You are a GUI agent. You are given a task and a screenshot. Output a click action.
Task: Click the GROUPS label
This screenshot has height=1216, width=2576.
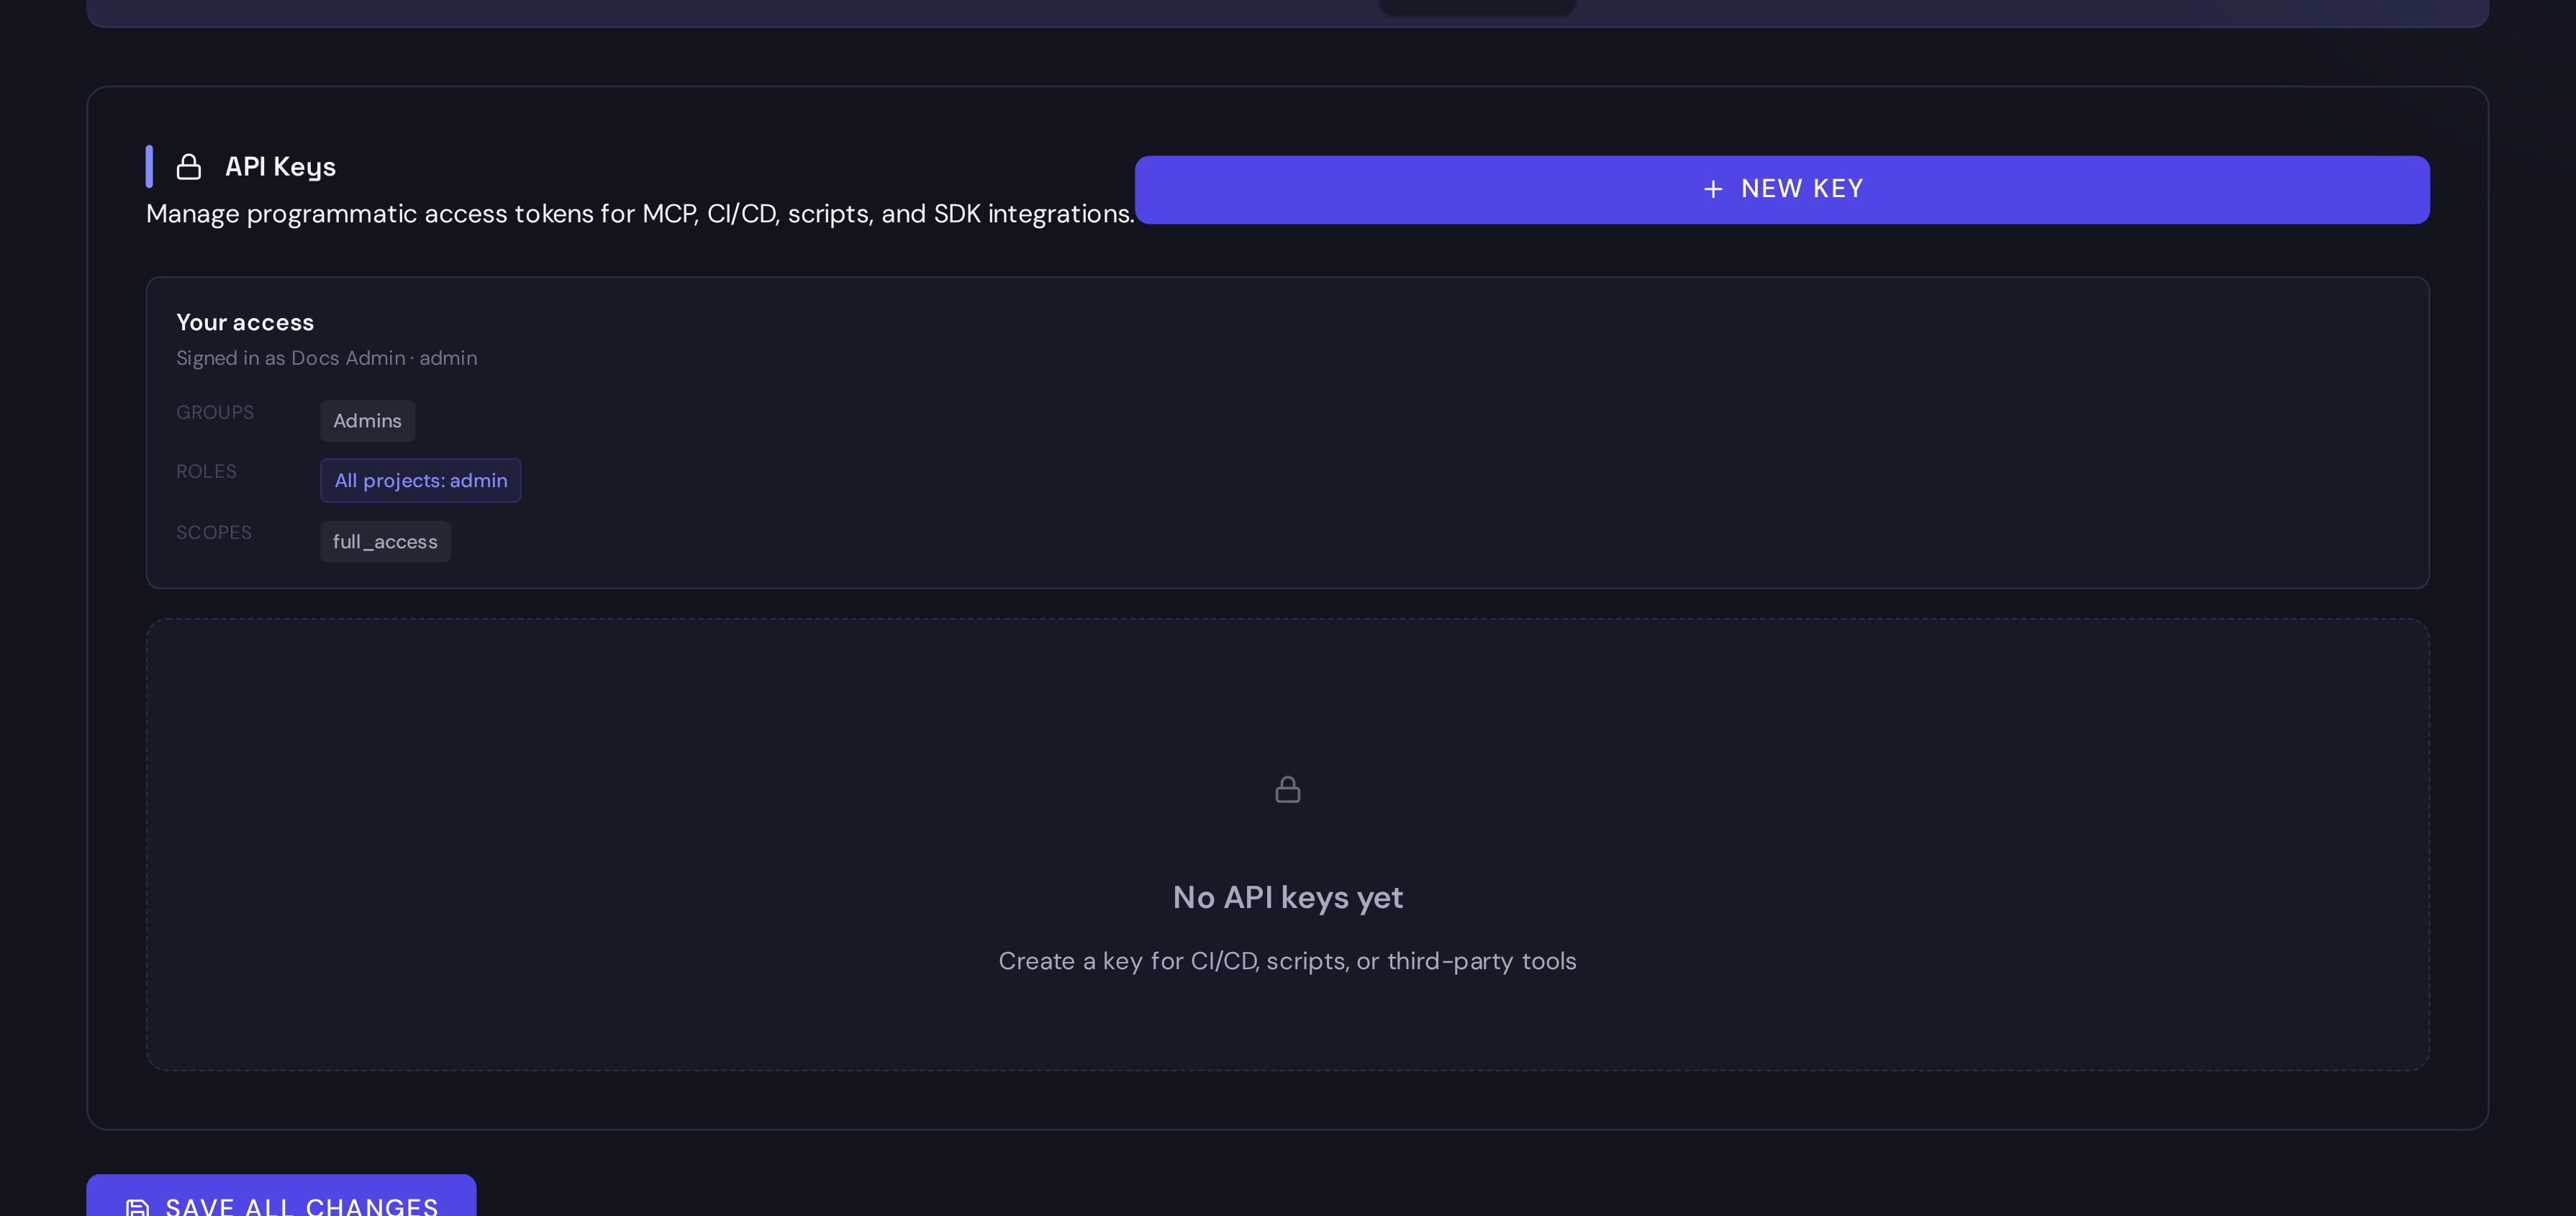[x=215, y=412]
